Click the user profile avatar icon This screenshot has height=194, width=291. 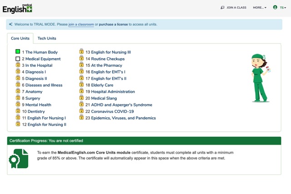coord(275,7)
